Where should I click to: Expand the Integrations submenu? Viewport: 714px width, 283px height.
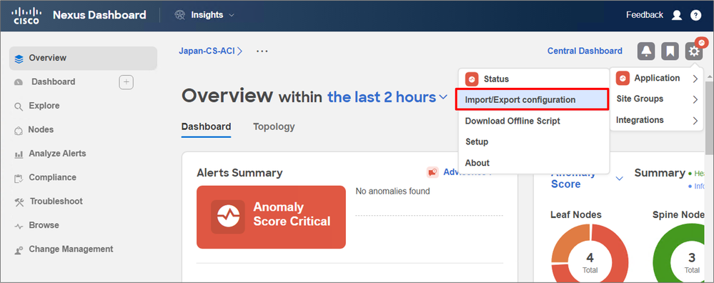(657, 120)
